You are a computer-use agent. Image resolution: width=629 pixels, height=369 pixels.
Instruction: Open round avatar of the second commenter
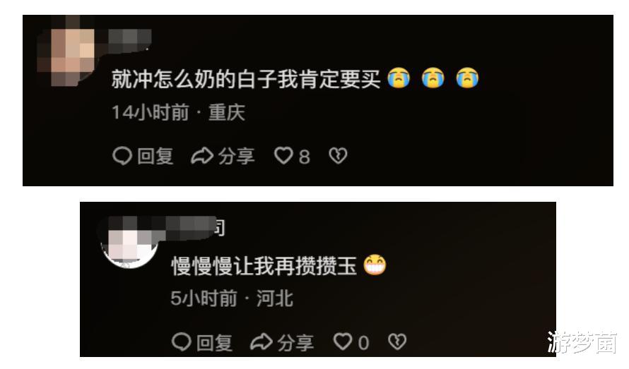click(129, 244)
